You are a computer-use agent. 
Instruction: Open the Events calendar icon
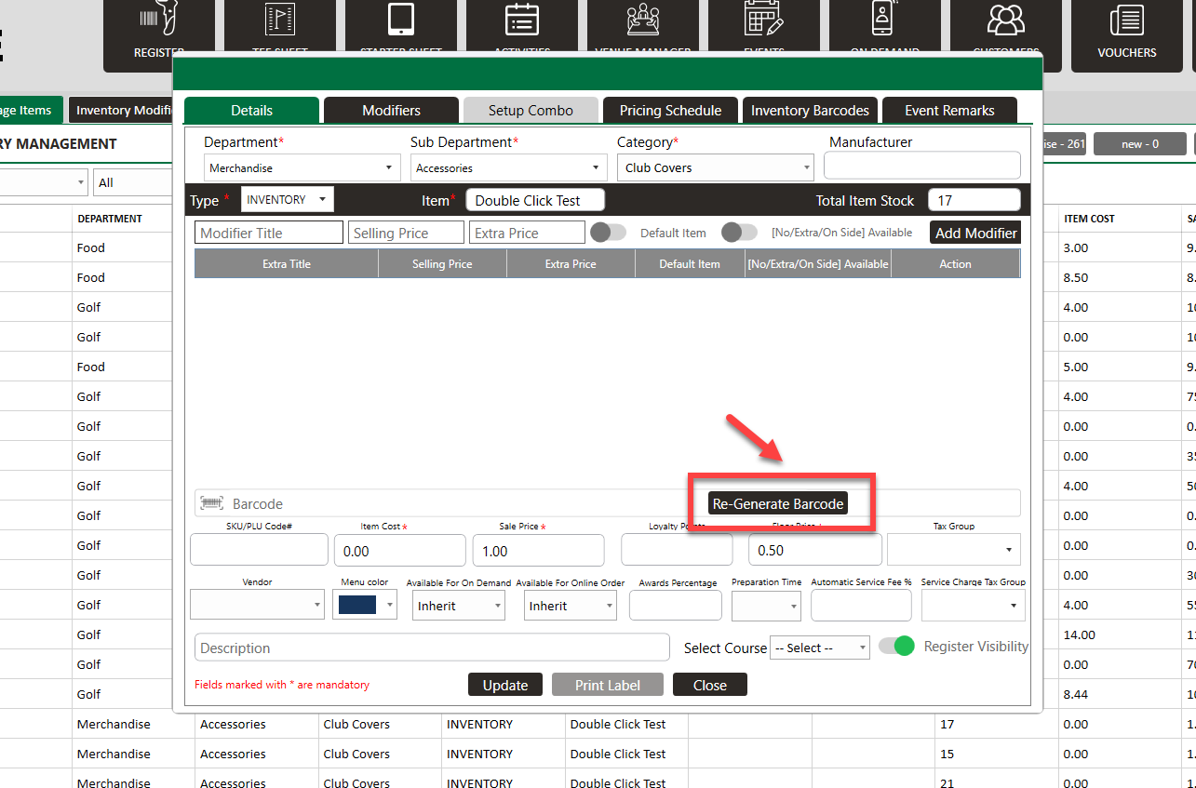763,20
